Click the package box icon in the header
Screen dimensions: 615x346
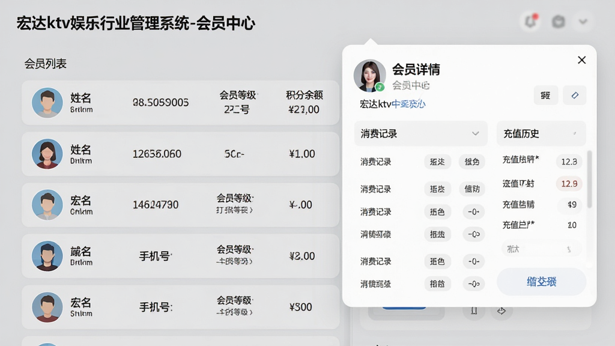[x=558, y=22]
